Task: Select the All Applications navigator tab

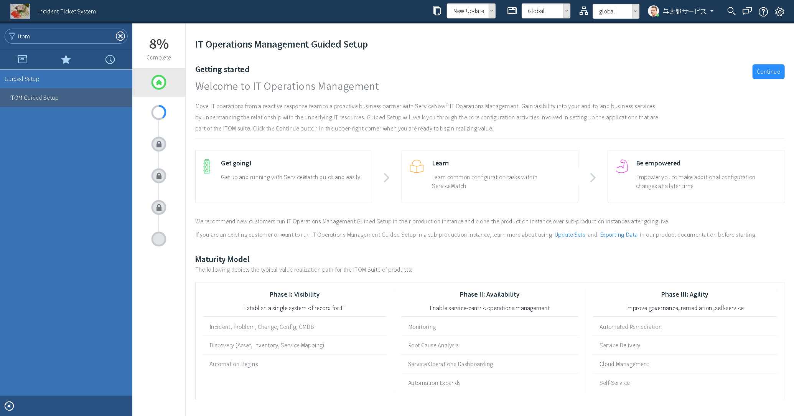Action: point(22,59)
